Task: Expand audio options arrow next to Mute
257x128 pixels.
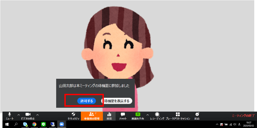Action: 19,115
